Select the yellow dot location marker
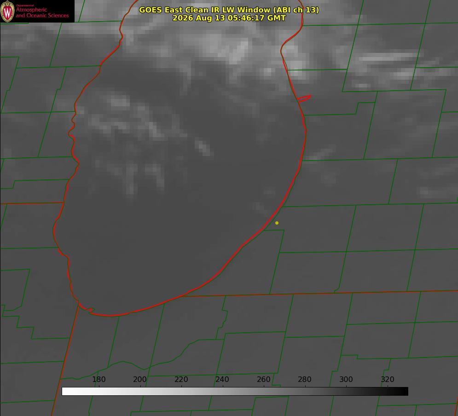This screenshot has height=416, width=458. [277, 223]
